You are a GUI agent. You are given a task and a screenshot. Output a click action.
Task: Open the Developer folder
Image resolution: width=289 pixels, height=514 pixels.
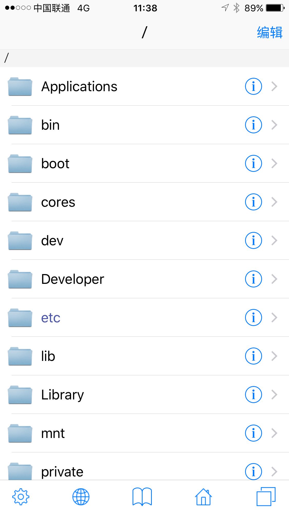144,279
